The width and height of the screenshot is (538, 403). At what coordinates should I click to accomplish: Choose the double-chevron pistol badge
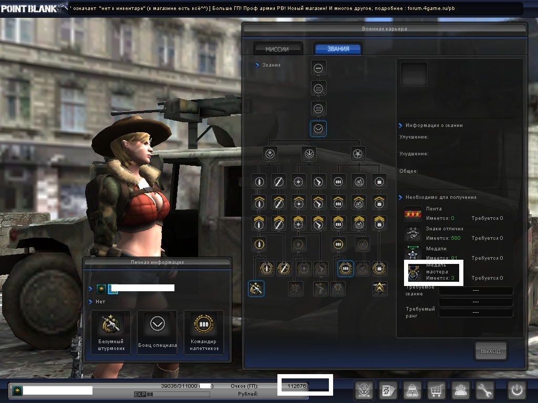pyautogui.click(x=318, y=222)
